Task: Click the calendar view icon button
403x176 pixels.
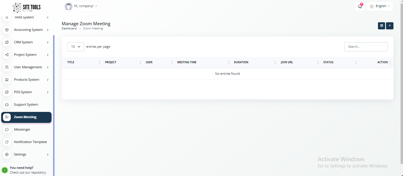Action: pos(381,26)
